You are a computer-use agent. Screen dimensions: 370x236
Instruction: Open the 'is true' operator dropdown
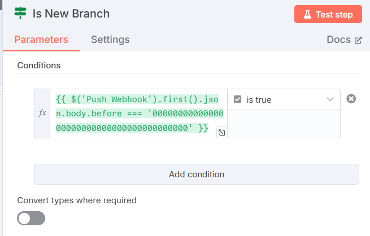click(x=284, y=99)
